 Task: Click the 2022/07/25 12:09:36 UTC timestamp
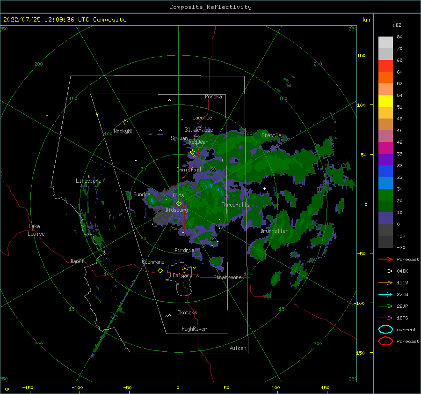[46, 20]
